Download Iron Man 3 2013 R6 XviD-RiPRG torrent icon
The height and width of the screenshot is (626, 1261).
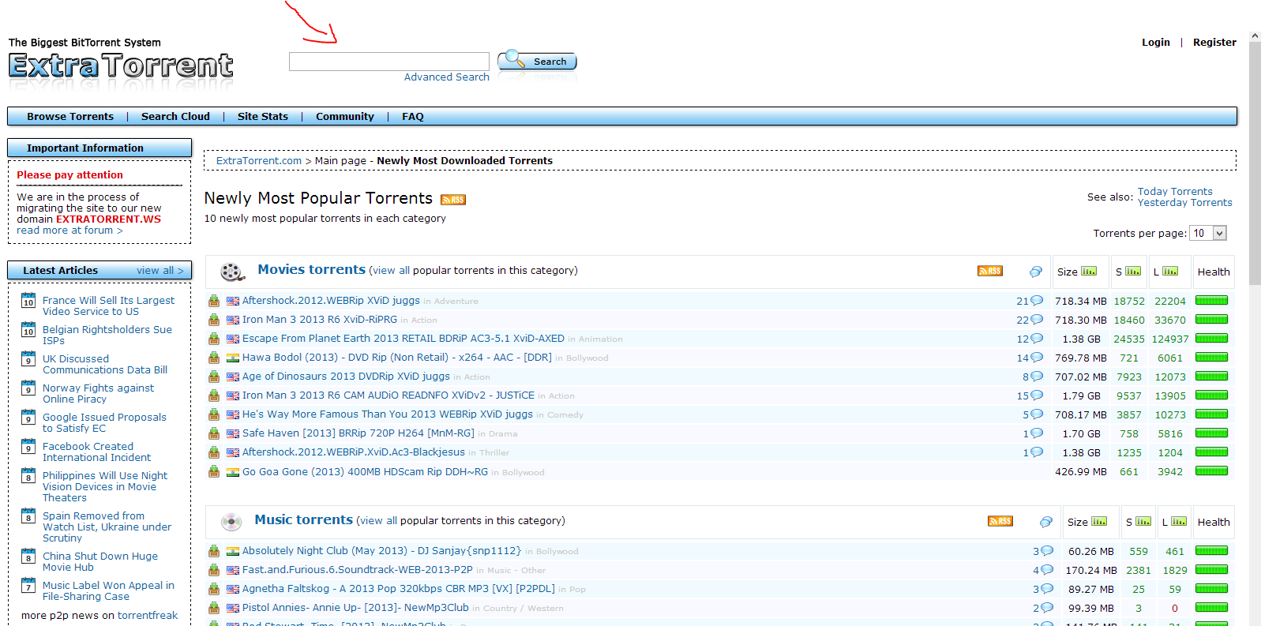(x=214, y=320)
